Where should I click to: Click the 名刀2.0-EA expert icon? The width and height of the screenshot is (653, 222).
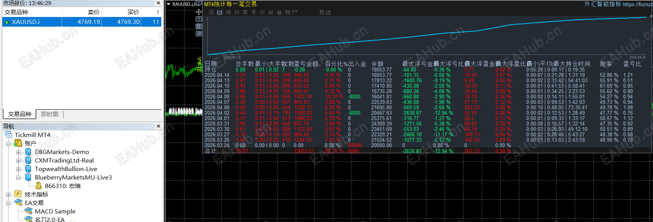pos(28,219)
